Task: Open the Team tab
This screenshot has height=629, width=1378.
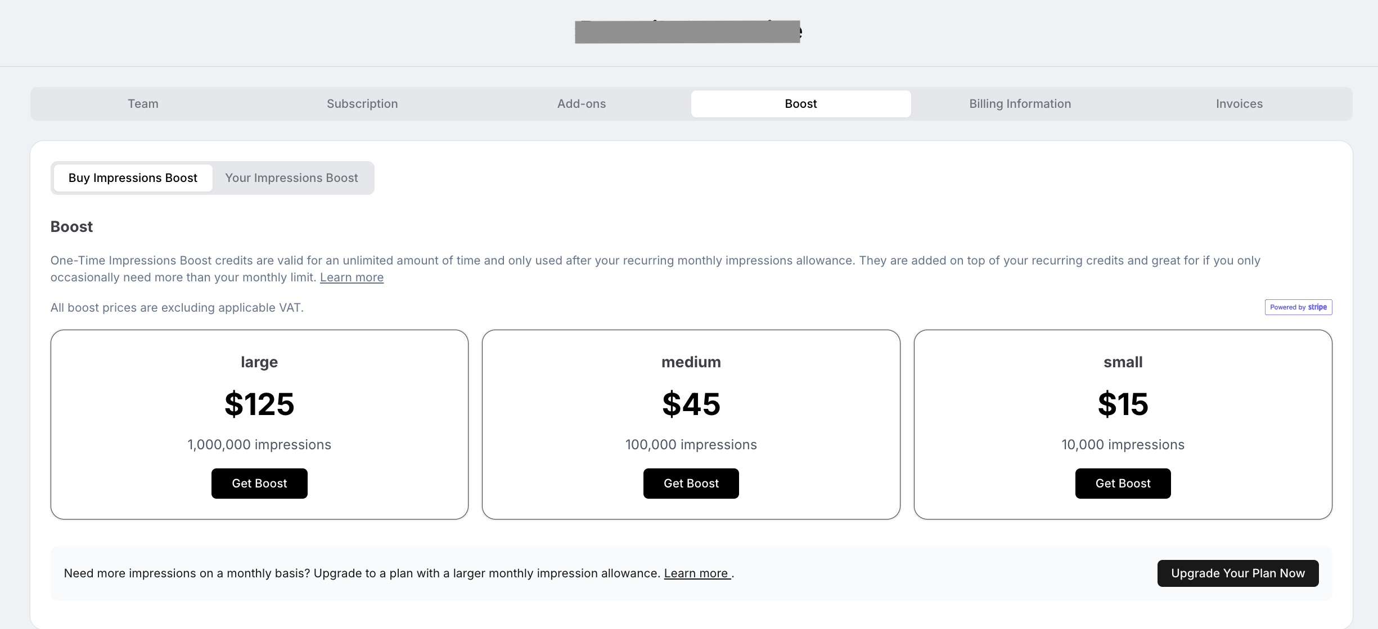Action: (x=143, y=104)
